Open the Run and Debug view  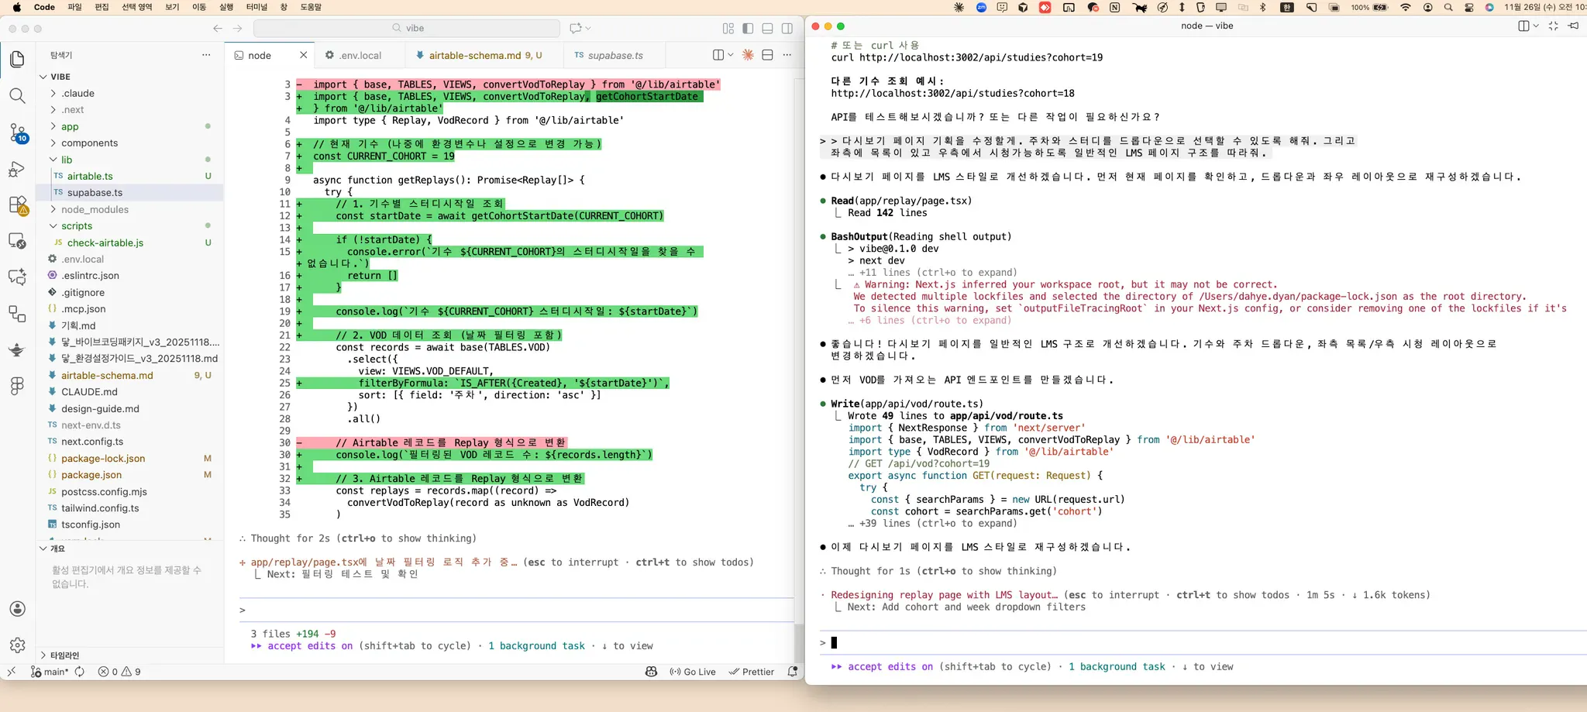tap(17, 169)
